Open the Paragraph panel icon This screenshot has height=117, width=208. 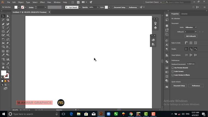tap(167, 49)
